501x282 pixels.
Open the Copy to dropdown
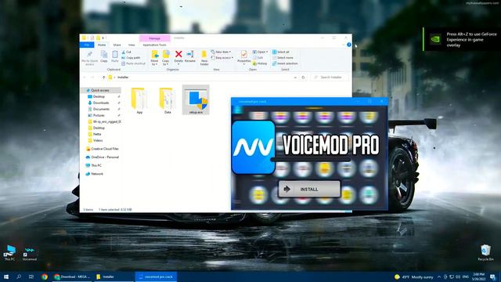pos(165,58)
